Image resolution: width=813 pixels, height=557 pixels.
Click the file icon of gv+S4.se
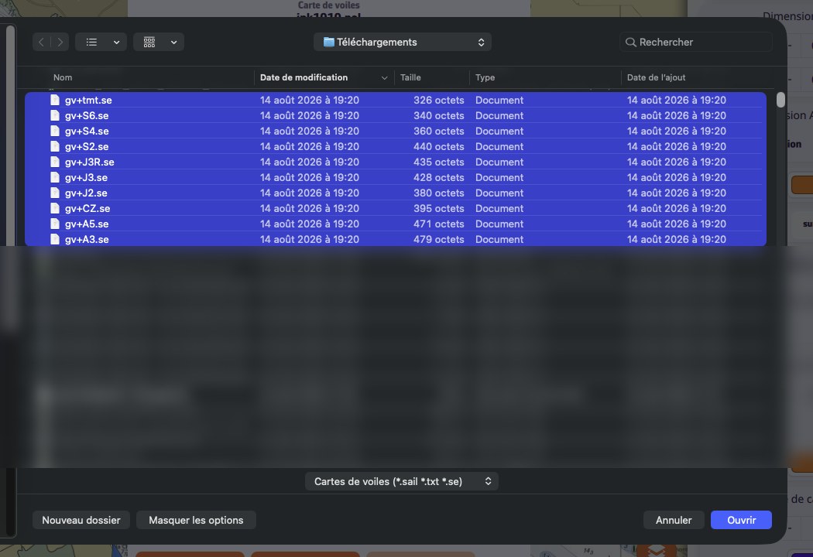(55, 131)
